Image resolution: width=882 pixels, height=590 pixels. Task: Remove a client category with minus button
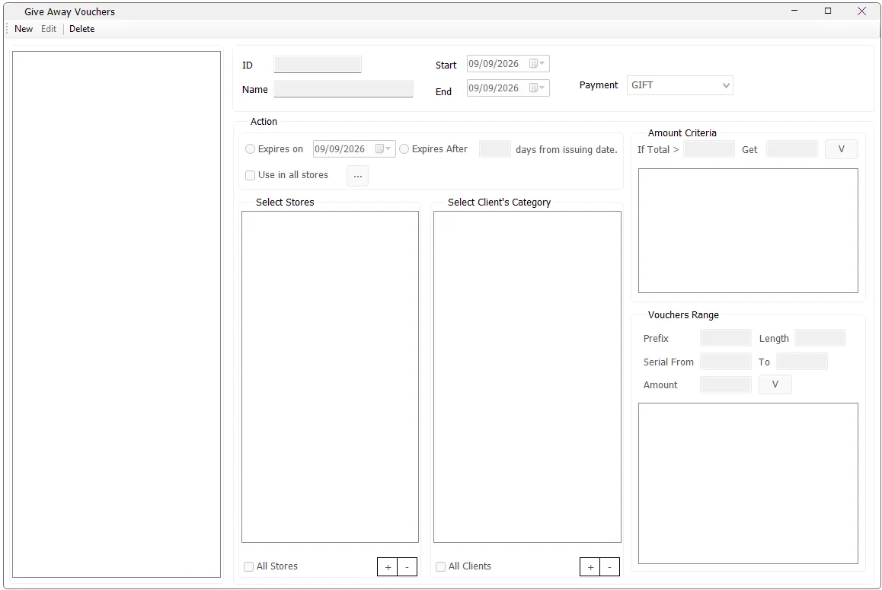click(610, 567)
